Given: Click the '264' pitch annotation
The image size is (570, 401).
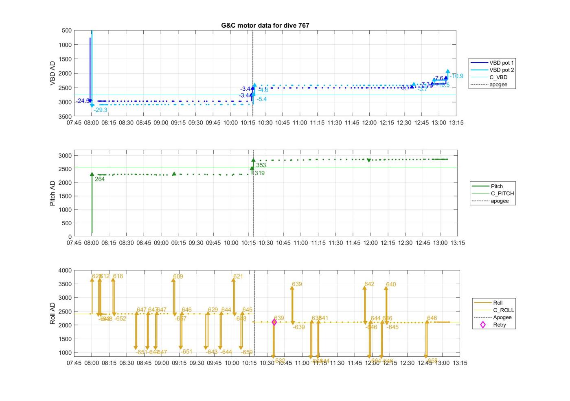Looking at the screenshot, I should click(x=99, y=179).
